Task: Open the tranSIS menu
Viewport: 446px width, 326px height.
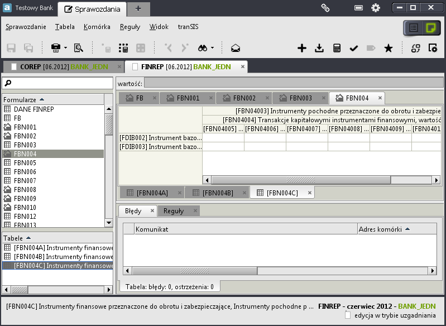Action: 188,27
